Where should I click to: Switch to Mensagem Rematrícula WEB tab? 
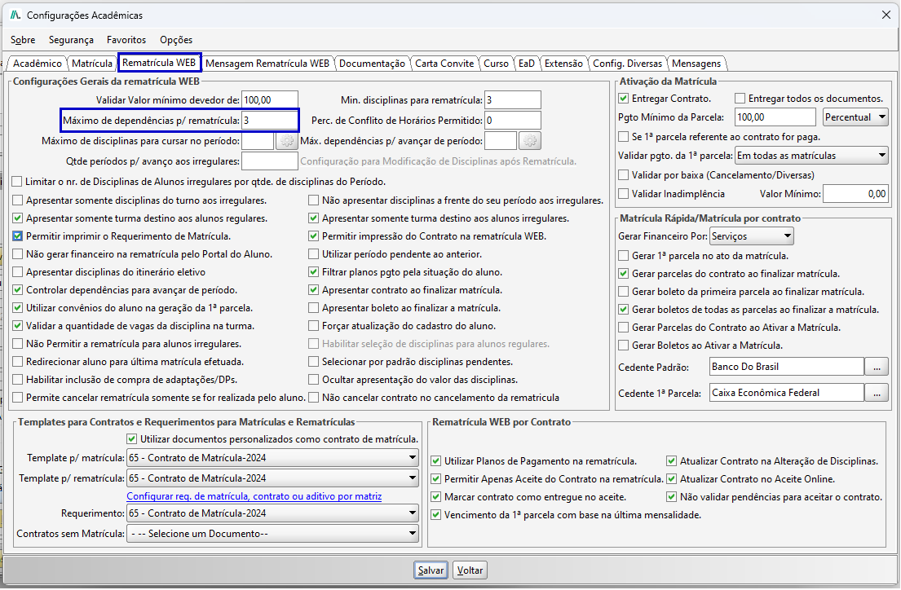coord(267,64)
